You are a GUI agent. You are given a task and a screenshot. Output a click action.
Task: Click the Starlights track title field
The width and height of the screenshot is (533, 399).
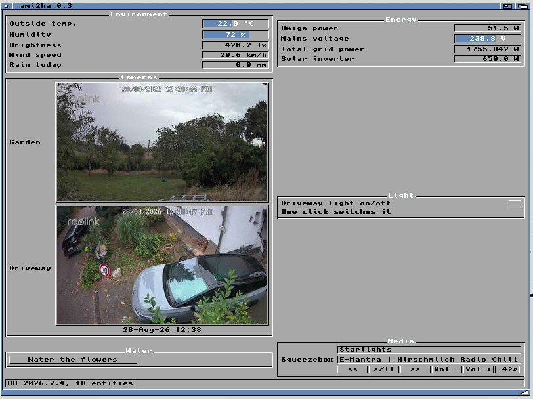pos(429,350)
